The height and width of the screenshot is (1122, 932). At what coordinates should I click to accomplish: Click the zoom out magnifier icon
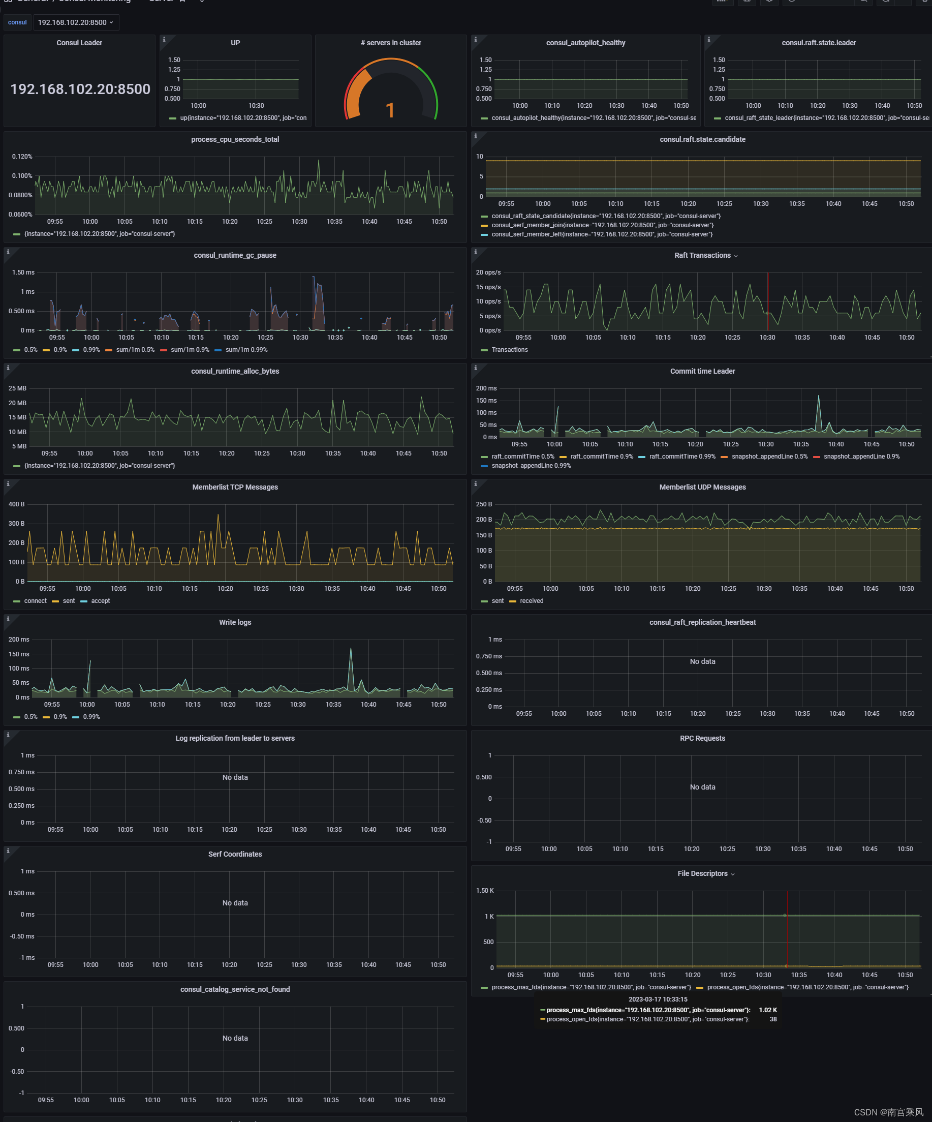coord(863,3)
